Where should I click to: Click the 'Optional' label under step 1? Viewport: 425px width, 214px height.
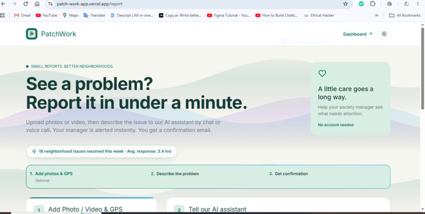click(x=42, y=180)
